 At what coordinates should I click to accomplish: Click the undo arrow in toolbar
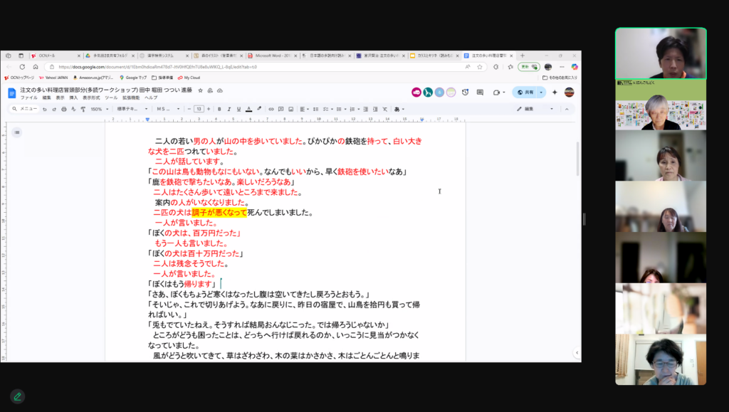[x=44, y=109]
